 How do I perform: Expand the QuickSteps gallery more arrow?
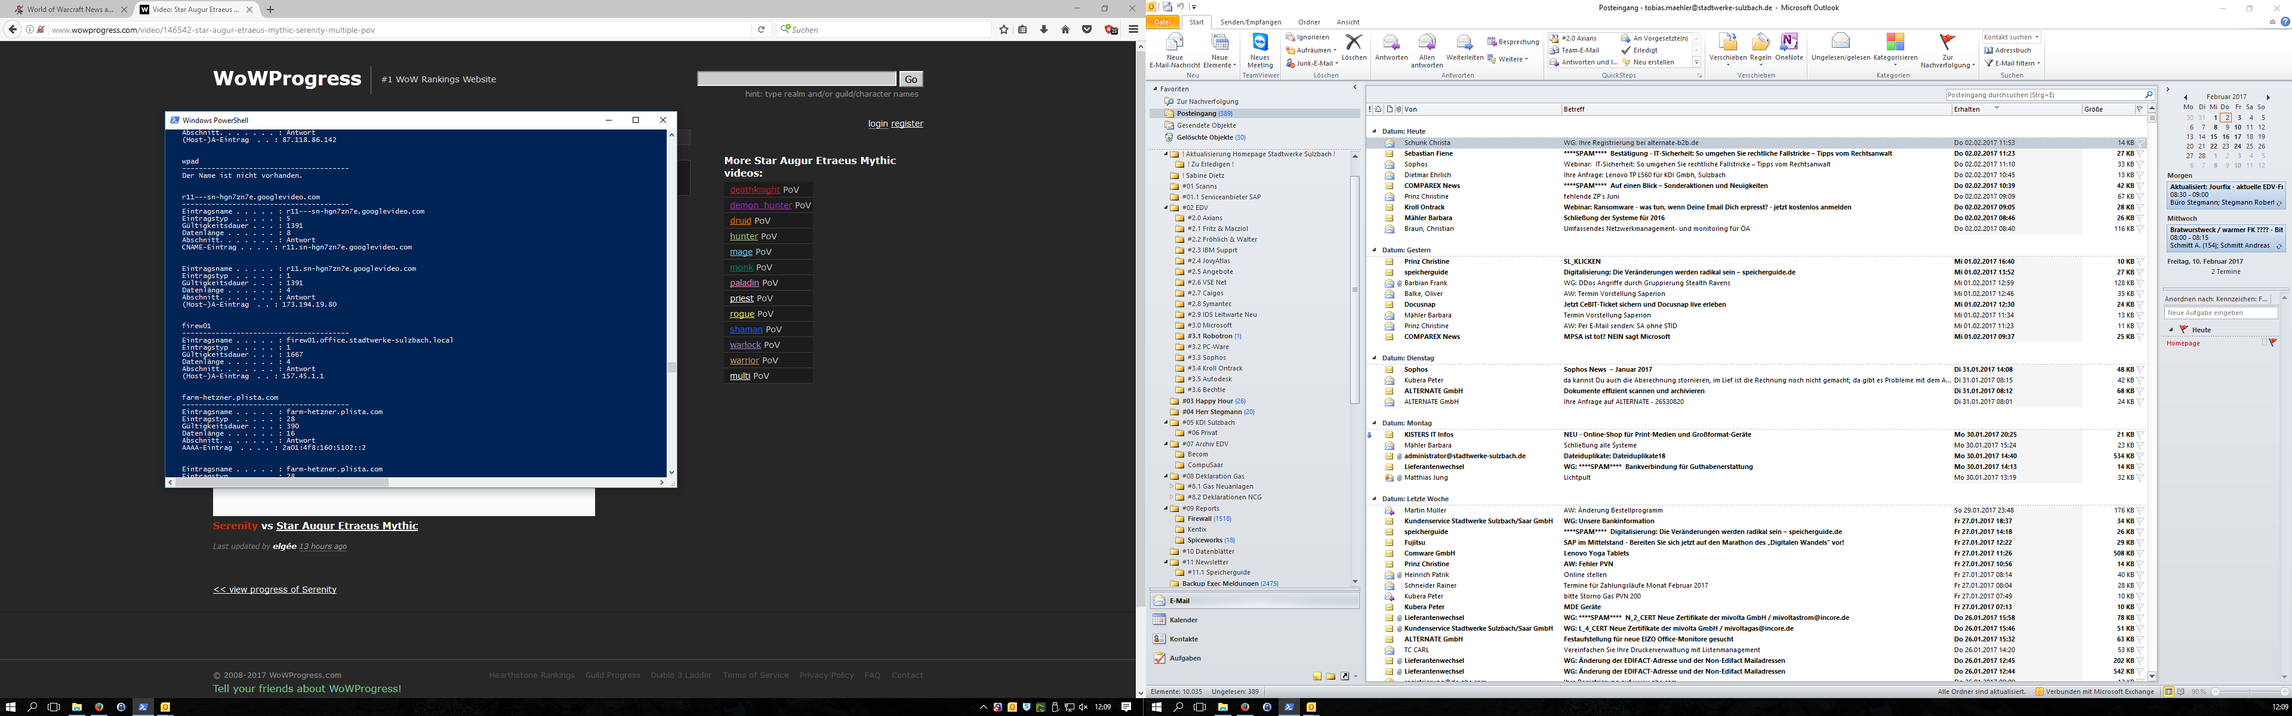click(x=1696, y=62)
